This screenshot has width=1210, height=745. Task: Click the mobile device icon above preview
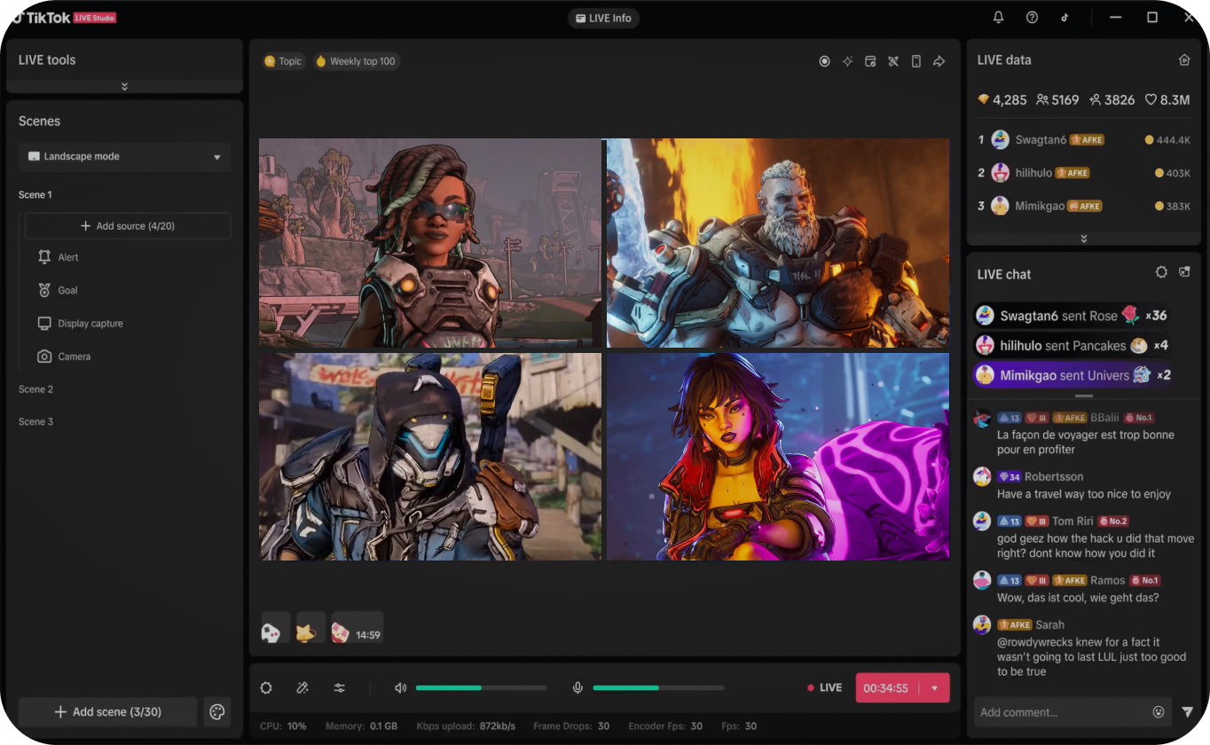pyautogui.click(x=916, y=61)
